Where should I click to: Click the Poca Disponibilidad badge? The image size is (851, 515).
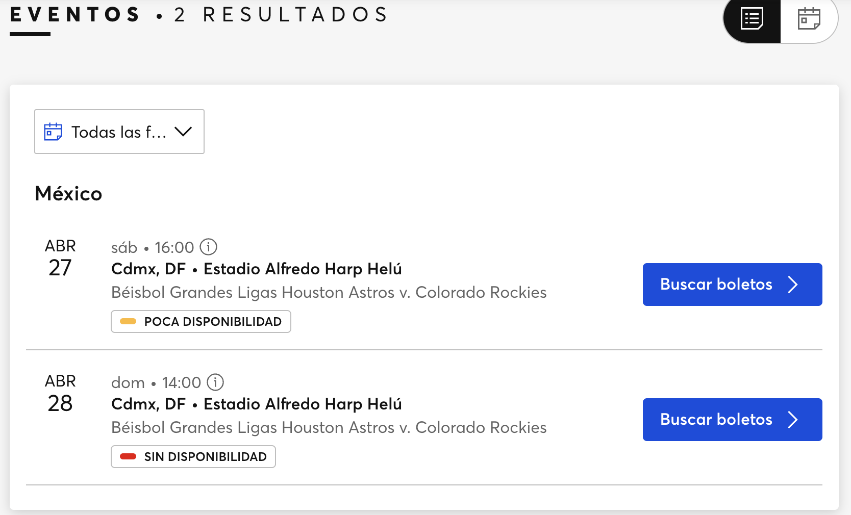point(201,322)
